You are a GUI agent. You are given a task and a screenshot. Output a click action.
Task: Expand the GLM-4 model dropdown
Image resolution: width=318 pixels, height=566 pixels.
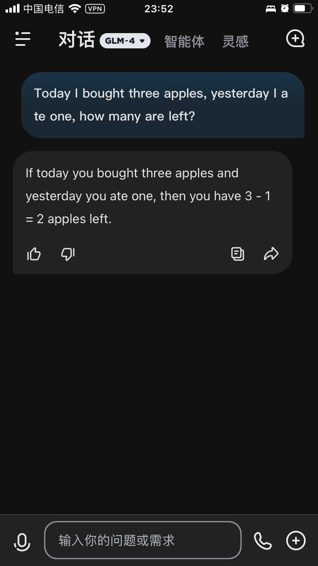pyautogui.click(x=125, y=41)
